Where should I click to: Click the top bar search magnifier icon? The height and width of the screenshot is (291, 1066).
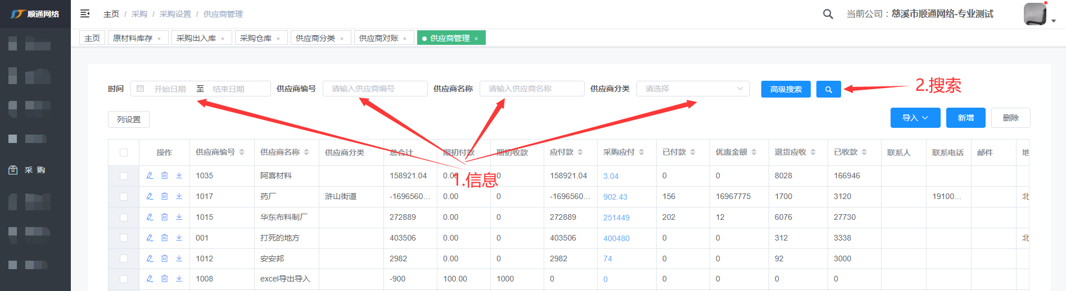[828, 14]
